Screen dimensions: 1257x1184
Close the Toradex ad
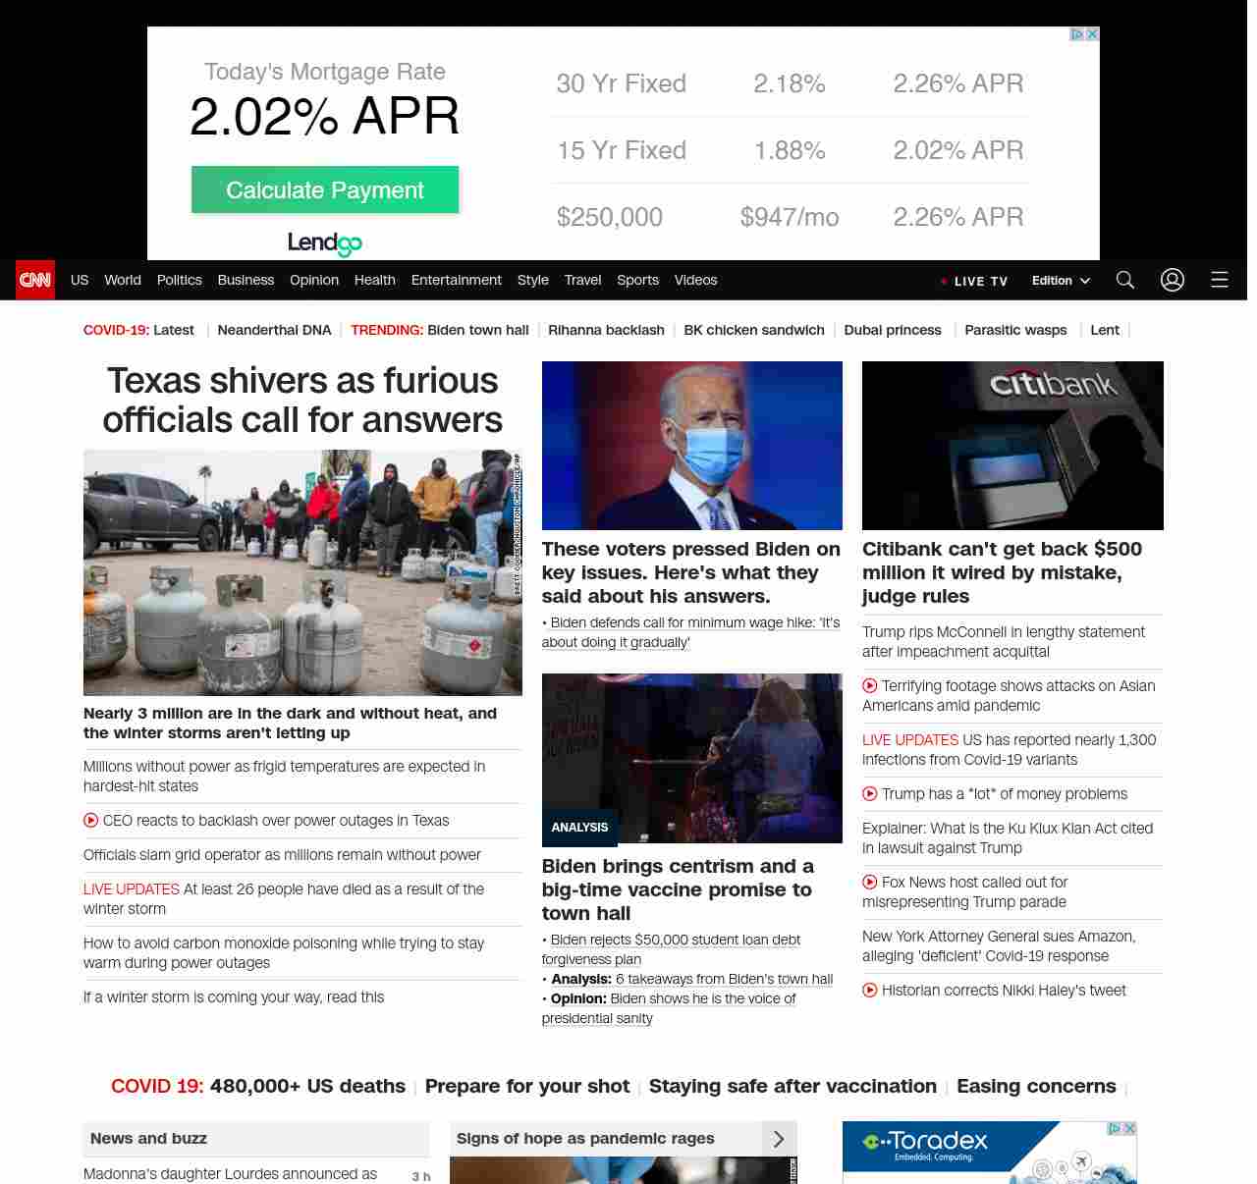click(1129, 1129)
